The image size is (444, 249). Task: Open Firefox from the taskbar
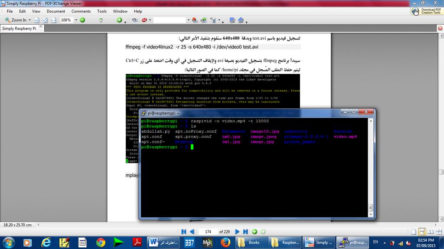225,243
